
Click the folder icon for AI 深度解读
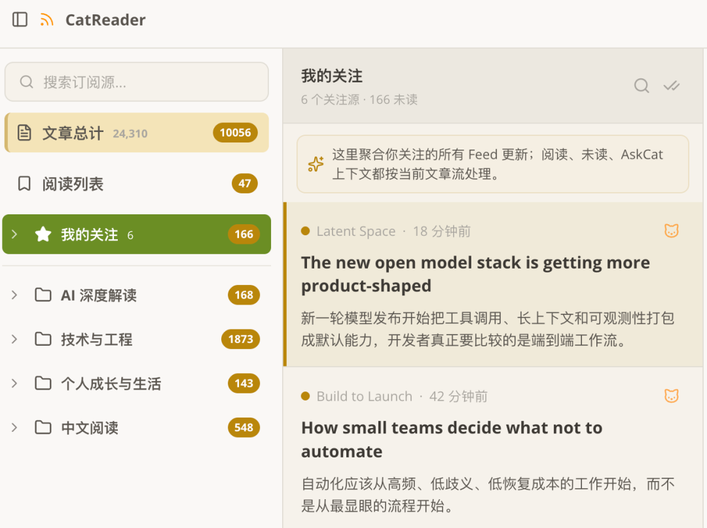[x=43, y=295]
